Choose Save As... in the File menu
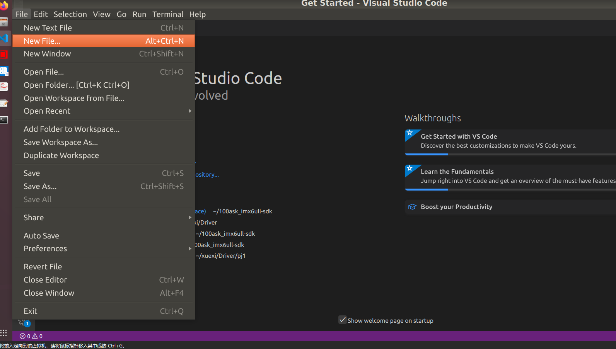 pyautogui.click(x=104, y=186)
